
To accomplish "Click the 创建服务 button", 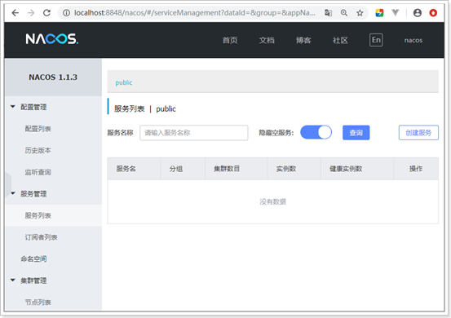I will click(418, 133).
